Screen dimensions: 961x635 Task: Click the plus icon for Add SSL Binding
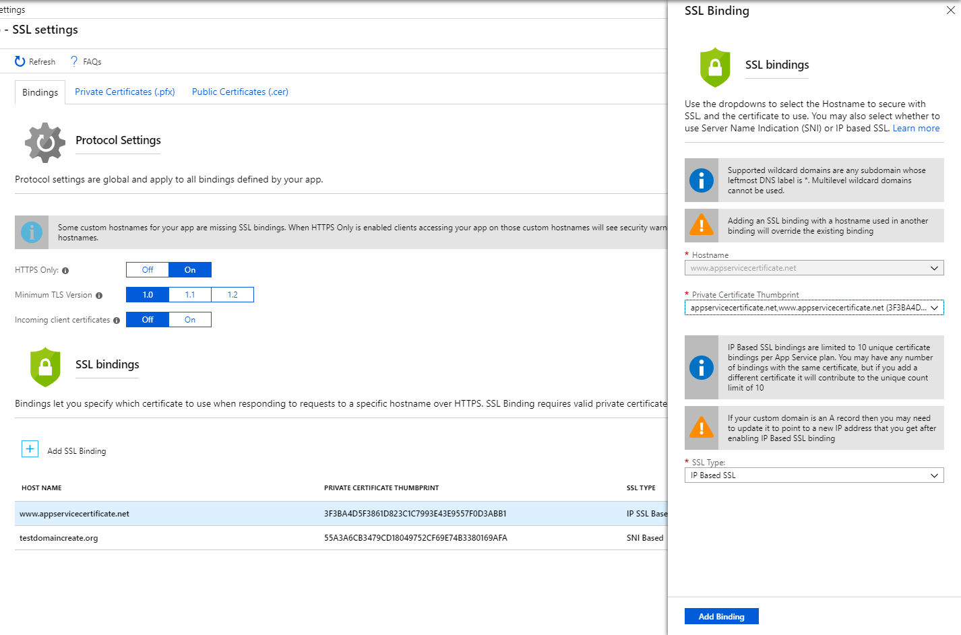30,449
